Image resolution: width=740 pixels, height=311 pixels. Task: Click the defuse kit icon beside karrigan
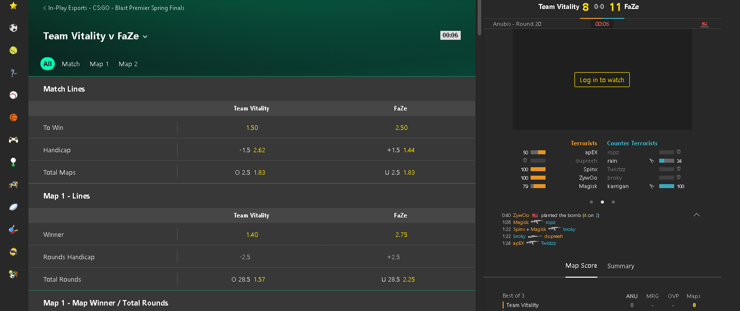(x=652, y=186)
